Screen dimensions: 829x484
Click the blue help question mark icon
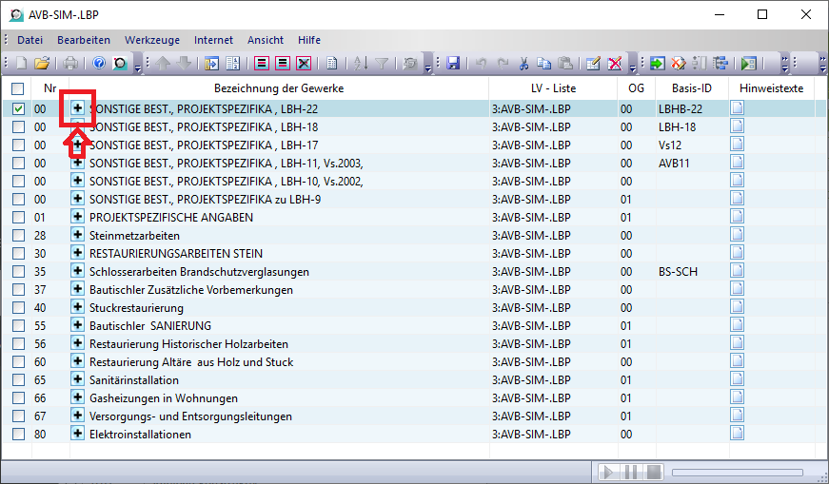[99, 64]
